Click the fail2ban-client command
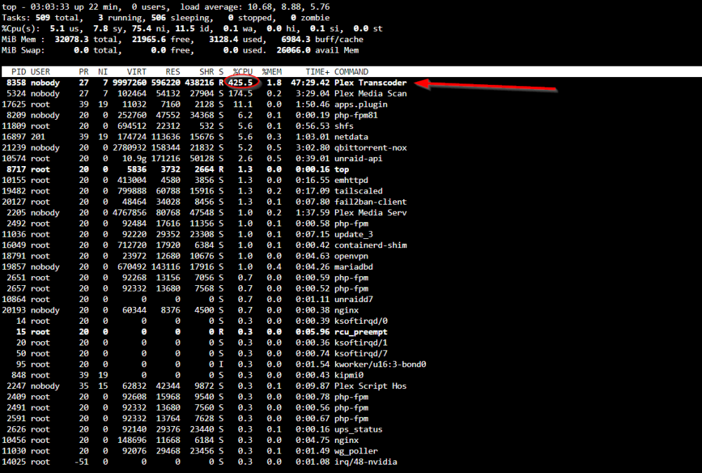 (x=370, y=202)
